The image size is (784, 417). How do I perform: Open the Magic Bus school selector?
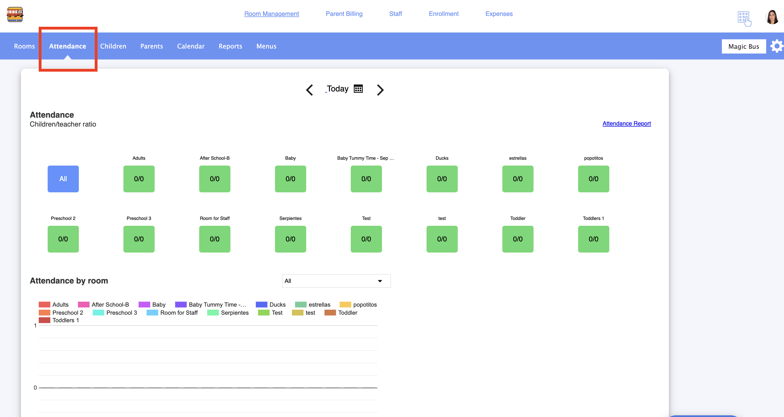pos(743,46)
